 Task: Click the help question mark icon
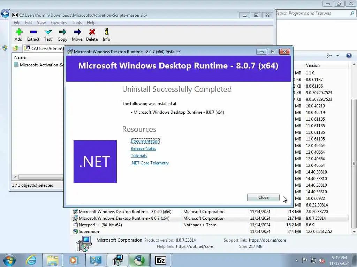pos(349,56)
